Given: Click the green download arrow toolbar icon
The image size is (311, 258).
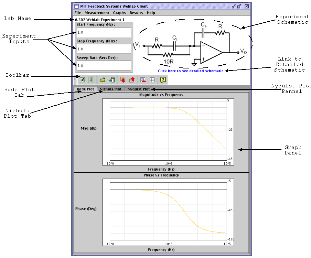Looking at the screenshot, I should pos(92,79).
